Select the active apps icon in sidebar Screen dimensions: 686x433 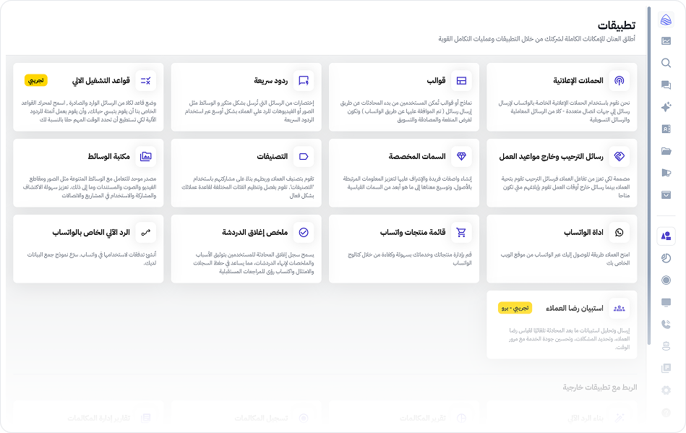[666, 236]
